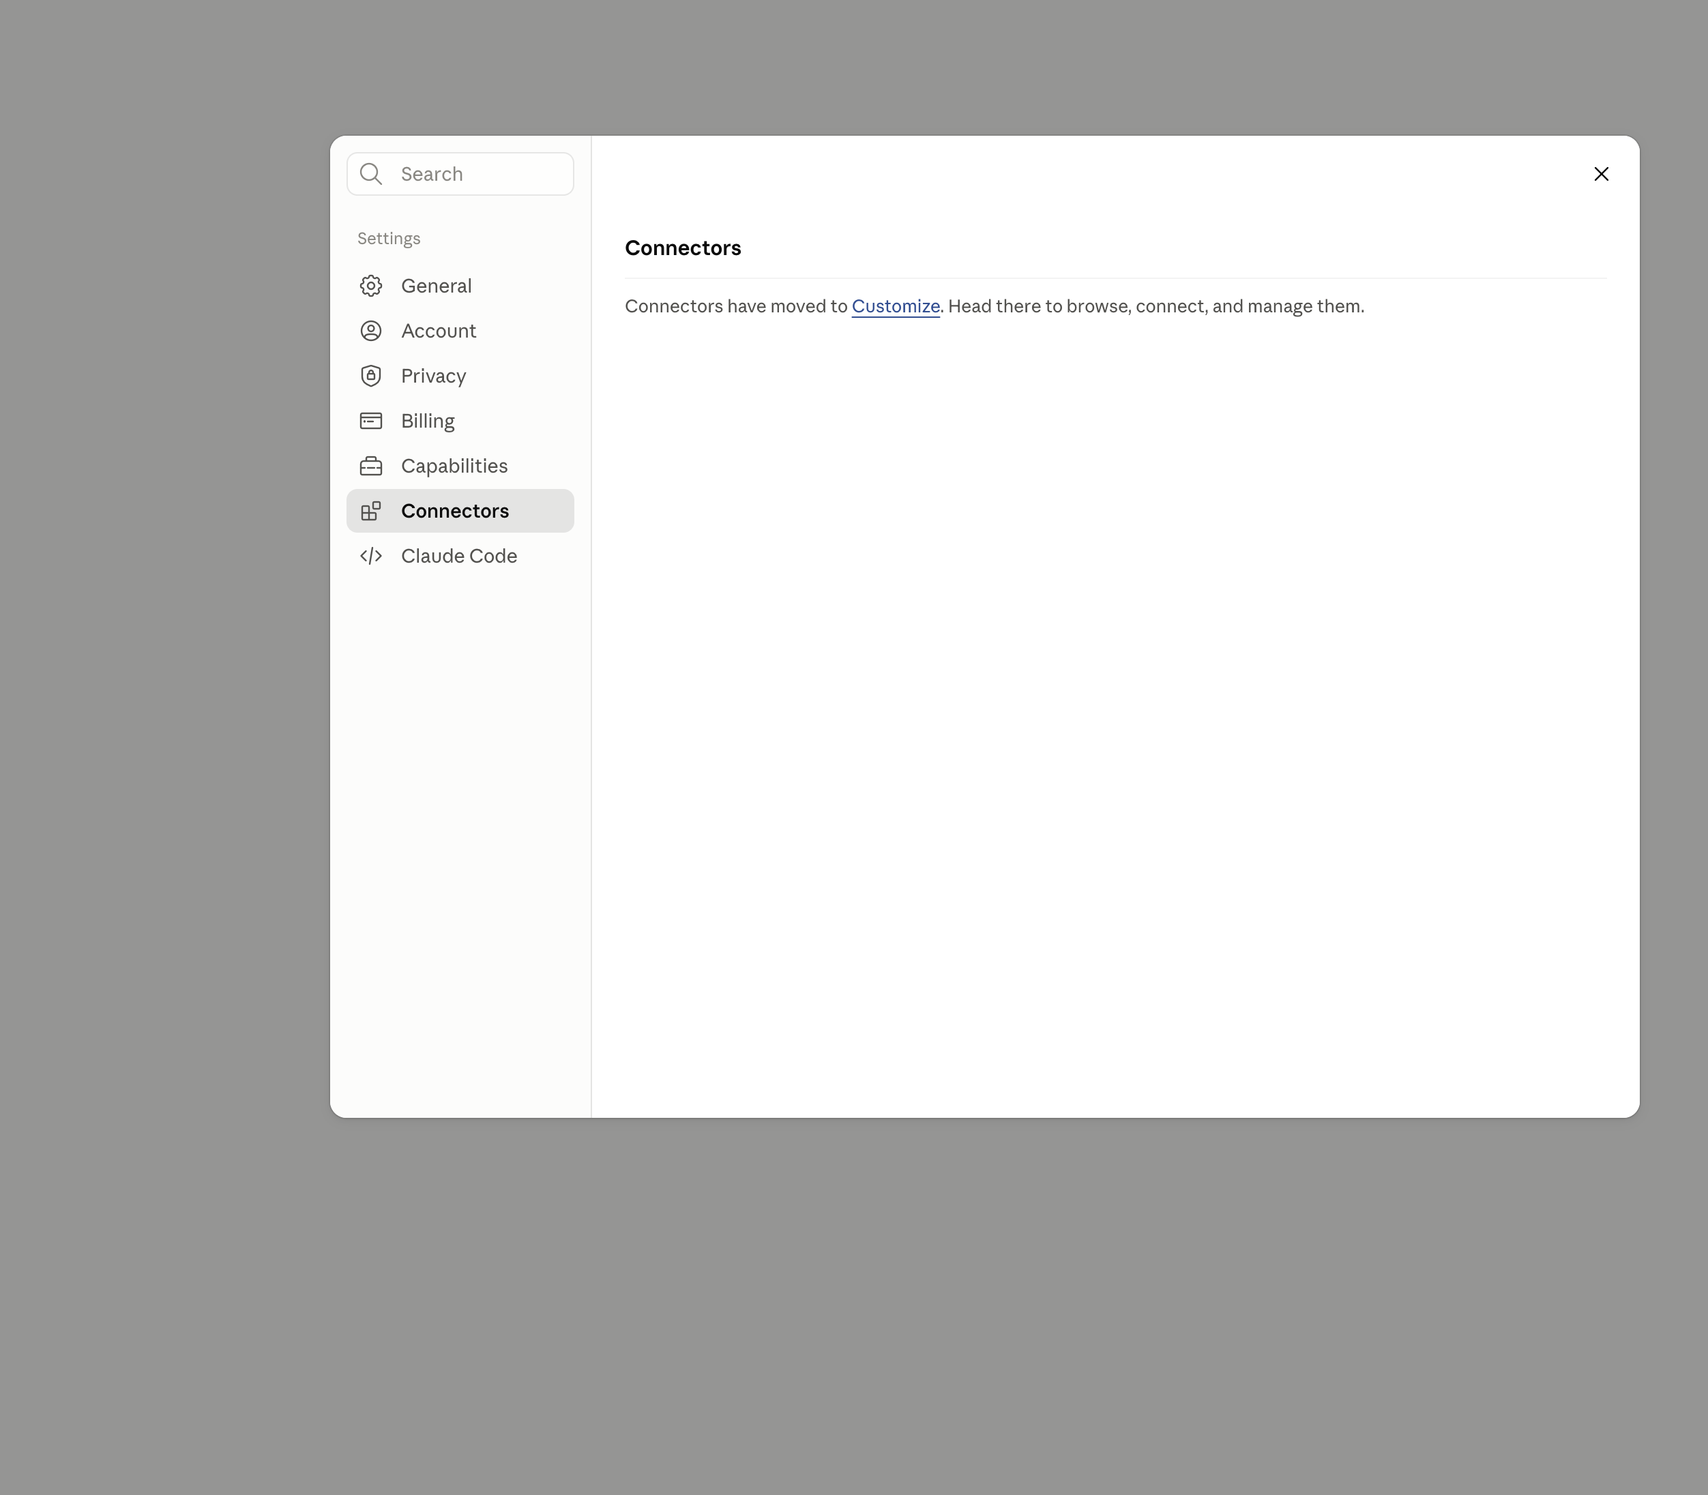Click the magnifying glass search icon

click(x=370, y=175)
